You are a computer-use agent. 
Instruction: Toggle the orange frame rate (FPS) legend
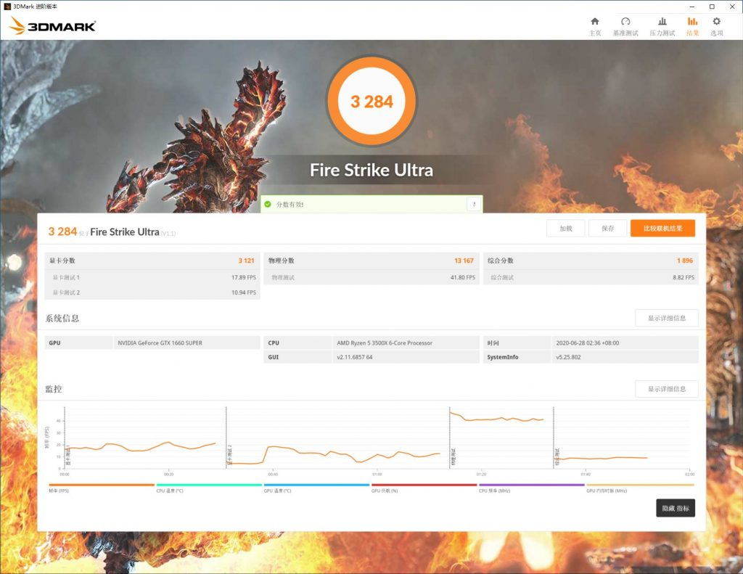[x=102, y=488]
